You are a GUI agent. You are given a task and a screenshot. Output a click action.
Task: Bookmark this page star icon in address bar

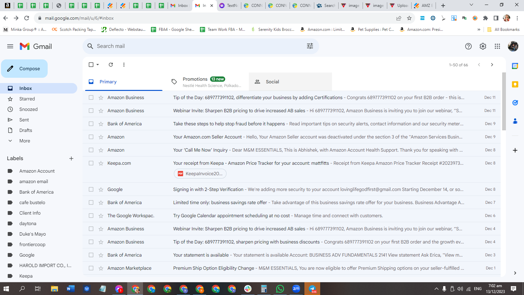coord(409,18)
